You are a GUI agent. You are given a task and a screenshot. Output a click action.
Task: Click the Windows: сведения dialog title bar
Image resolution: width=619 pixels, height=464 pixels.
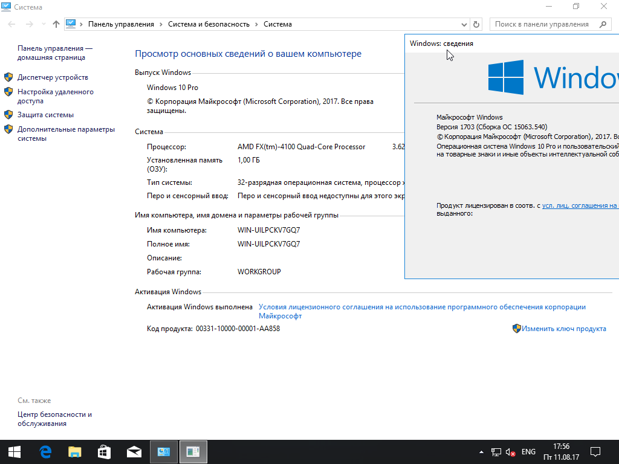click(512, 43)
